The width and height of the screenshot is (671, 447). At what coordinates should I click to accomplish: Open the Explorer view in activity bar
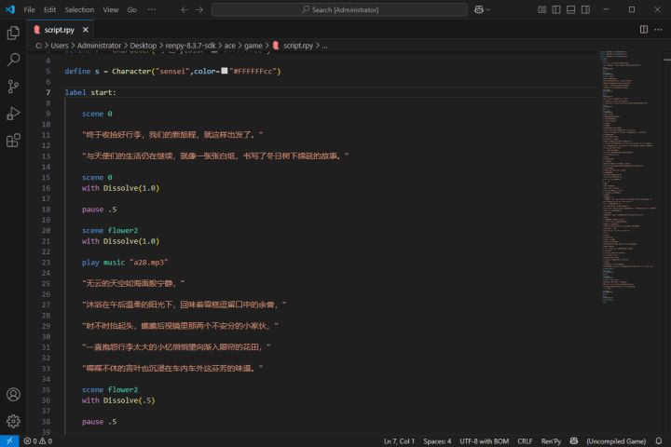[x=13, y=33]
